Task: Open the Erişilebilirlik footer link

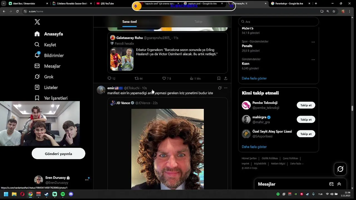Action: 260,164
